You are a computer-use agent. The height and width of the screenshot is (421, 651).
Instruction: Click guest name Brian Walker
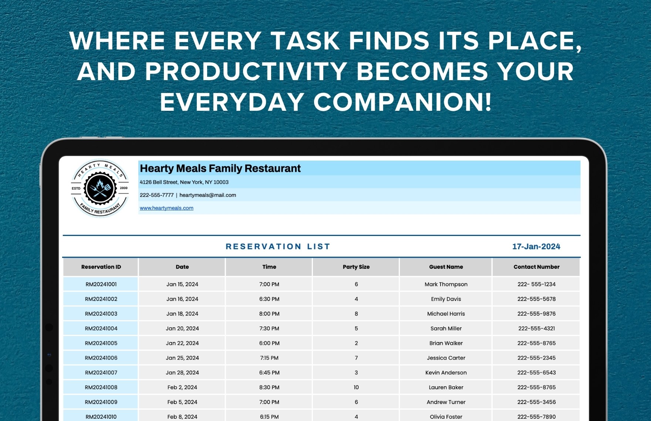[446, 343]
